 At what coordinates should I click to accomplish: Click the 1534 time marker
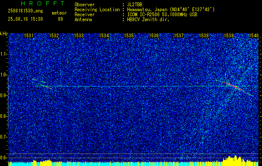(x=104, y=36)
